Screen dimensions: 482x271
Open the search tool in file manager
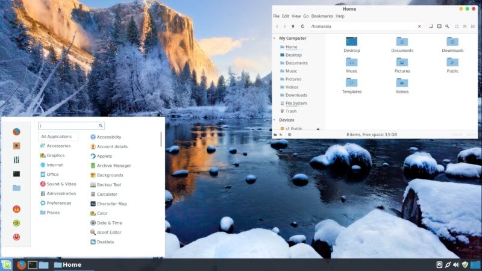coord(447,26)
